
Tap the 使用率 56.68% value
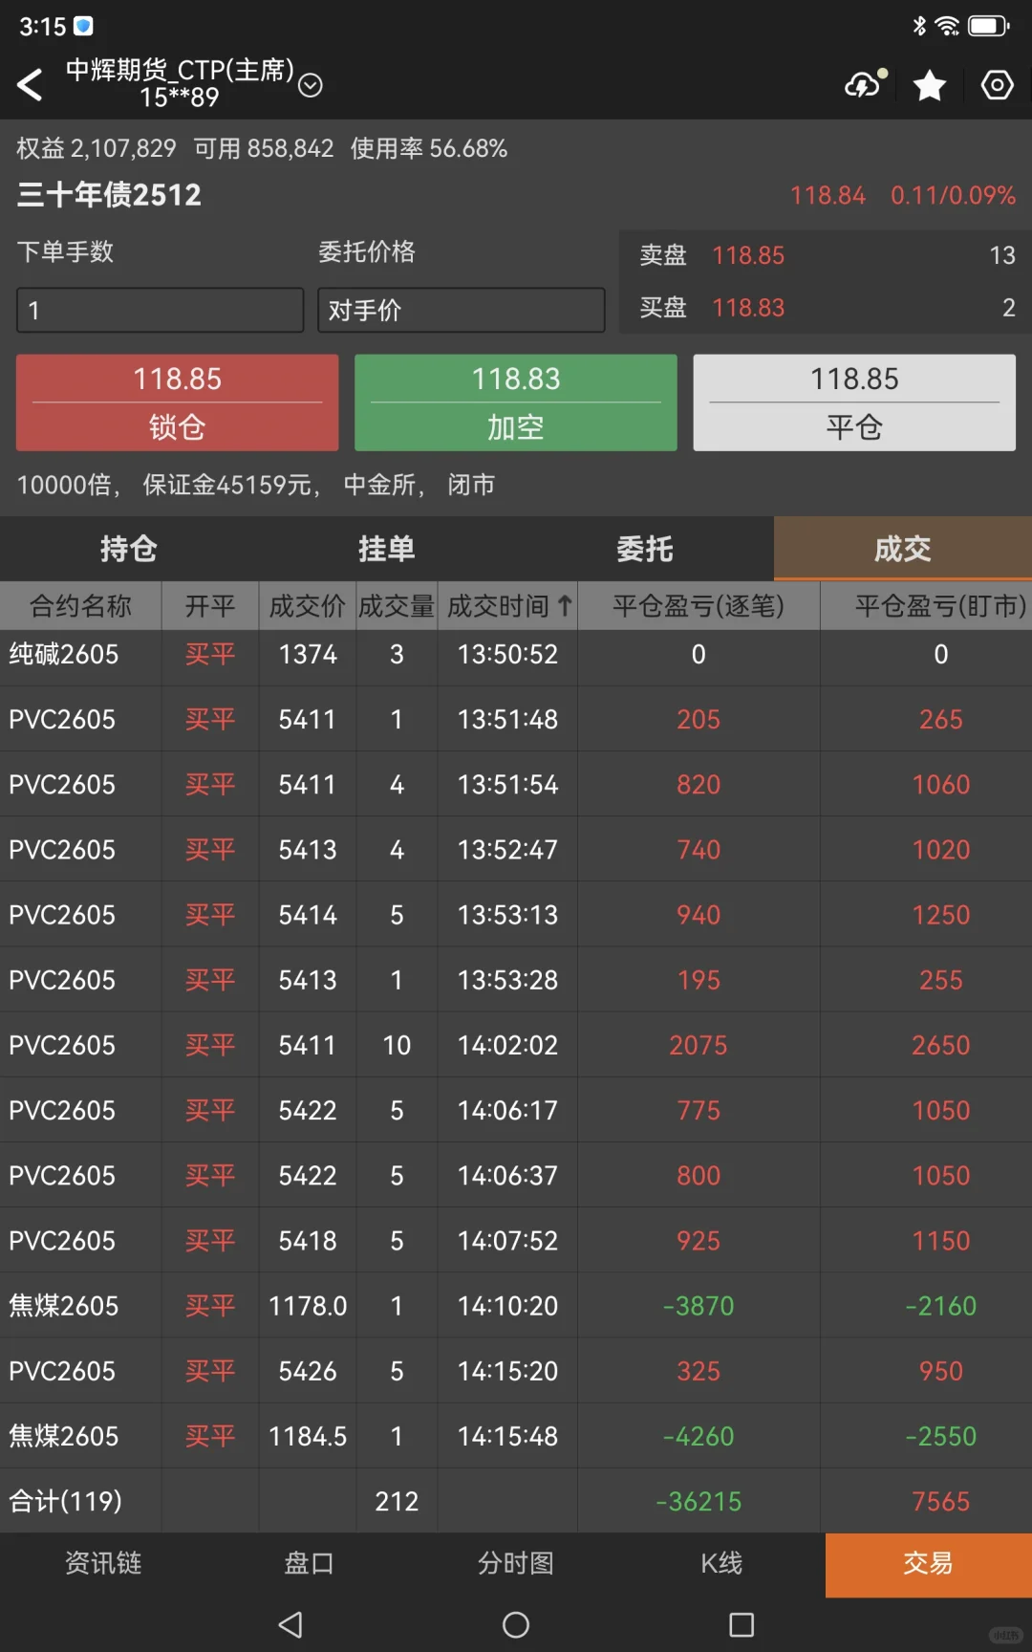(x=429, y=148)
